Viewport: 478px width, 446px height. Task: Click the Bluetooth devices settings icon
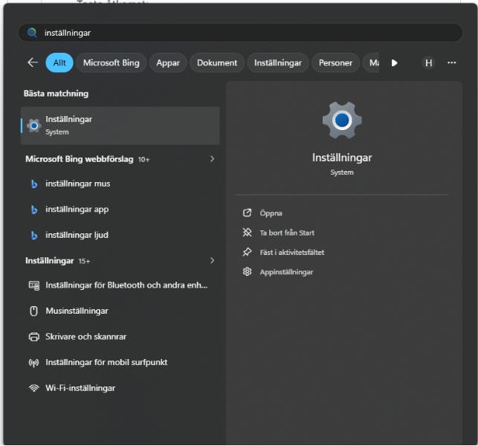click(33, 285)
